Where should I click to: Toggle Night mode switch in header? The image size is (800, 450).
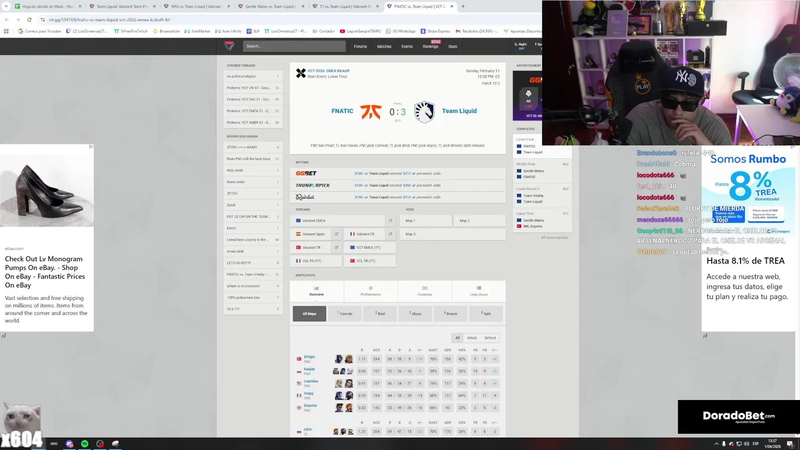pos(522,46)
